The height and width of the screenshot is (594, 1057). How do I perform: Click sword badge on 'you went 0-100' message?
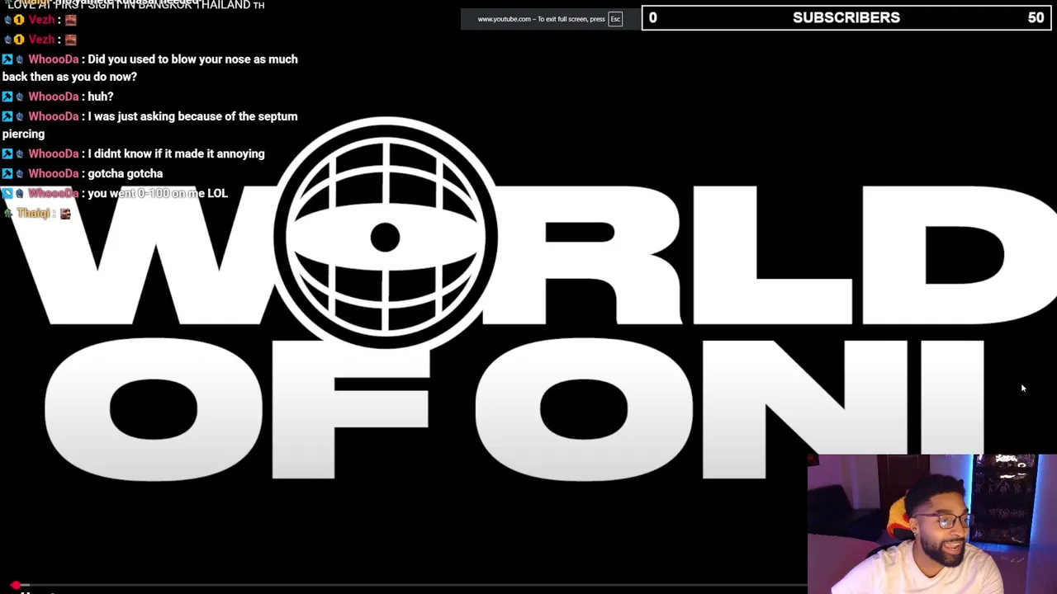tap(7, 193)
